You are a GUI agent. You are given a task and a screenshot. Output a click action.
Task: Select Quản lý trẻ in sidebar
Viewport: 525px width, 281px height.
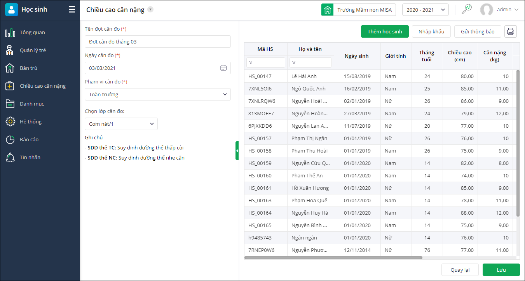coord(33,50)
